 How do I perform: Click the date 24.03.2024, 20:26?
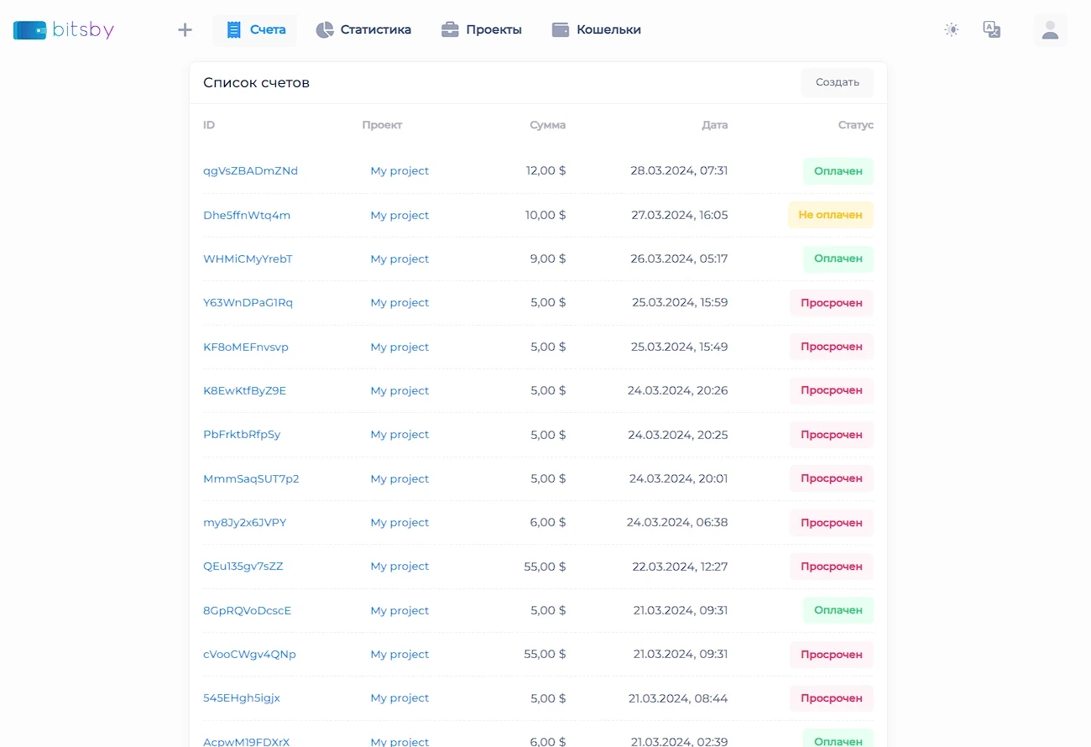[x=678, y=390]
